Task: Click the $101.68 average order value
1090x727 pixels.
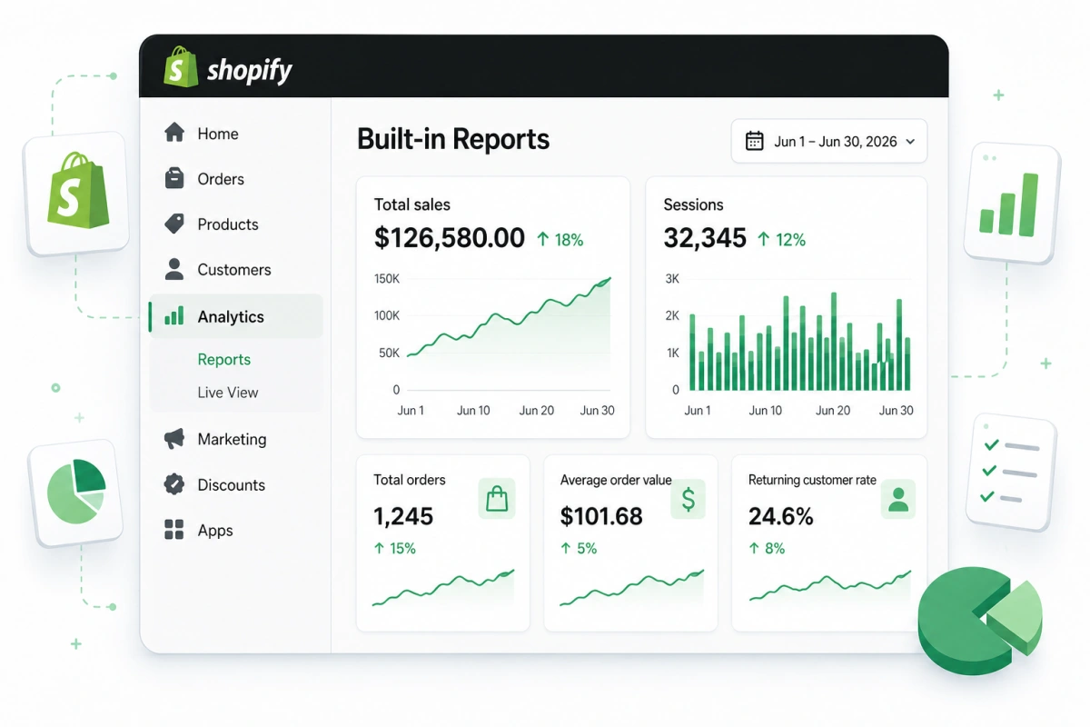Action: pyautogui.click(x=601, y=516)
